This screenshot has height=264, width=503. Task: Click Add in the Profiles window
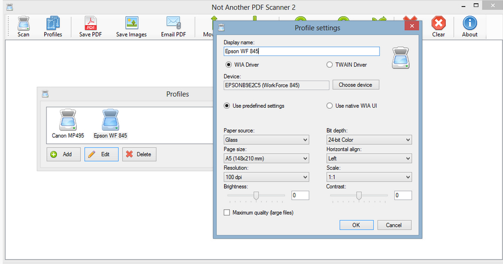point(64,154)
